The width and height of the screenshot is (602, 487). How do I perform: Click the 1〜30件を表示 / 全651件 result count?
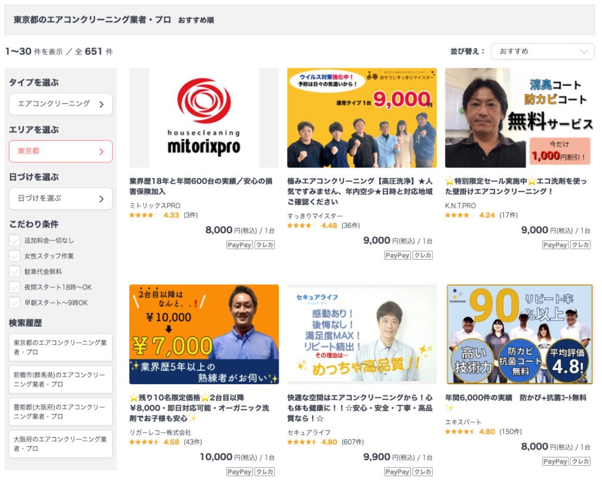[59, 52]
